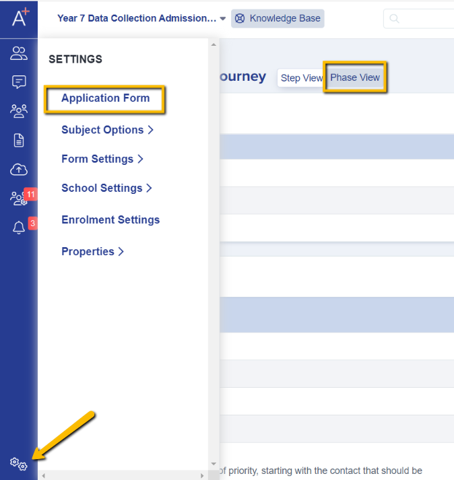The height and width of the screenshot is (480, 454).
Task: Click settings panel scroll down arrow
Action: pos(214,464)
